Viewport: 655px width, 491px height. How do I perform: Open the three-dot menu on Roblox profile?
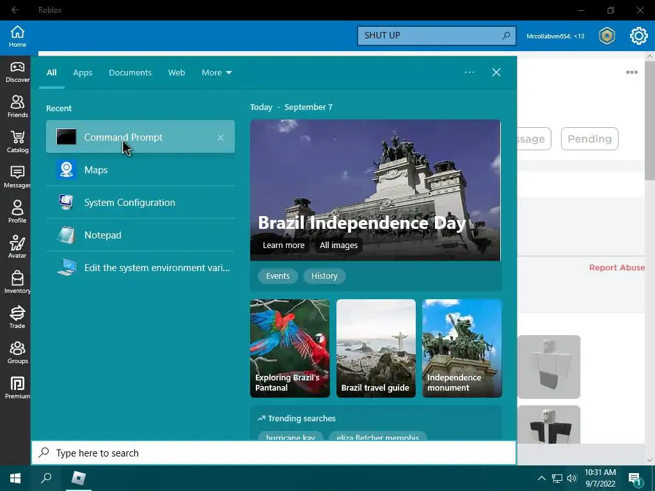pyautogui.click(x=631, y=72)
